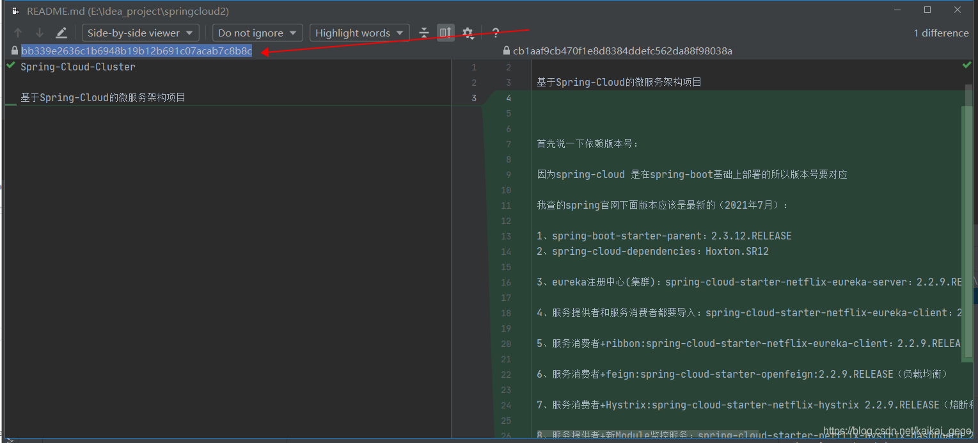The width and height of the screenshot is (978, 443).
Task: Click collapse unchanged fragments icon
Action: point(424,33)
